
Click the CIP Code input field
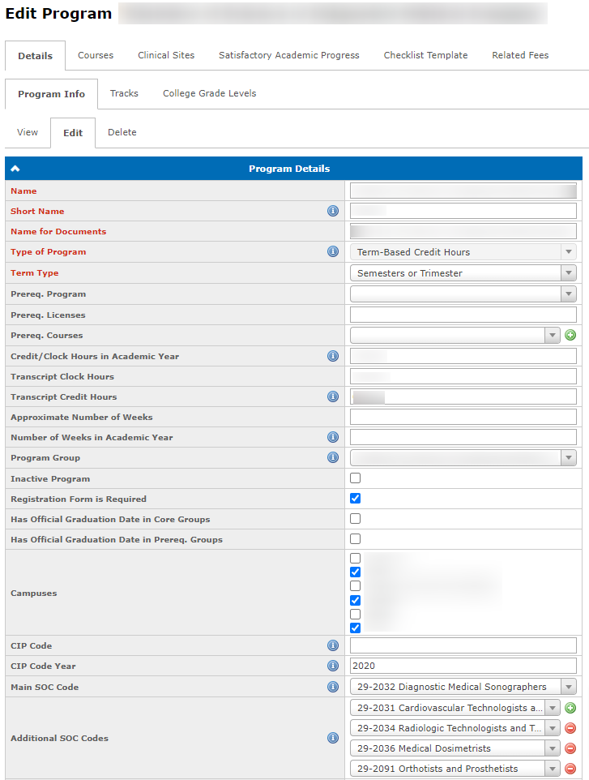coord(463,645)
